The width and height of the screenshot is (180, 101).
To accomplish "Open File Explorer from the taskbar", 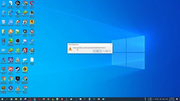I will 16,99.
